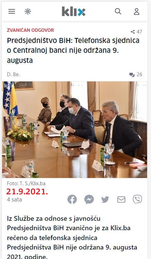Click the 4 sata timestamp
The image size is (151, 259).
pos(14,199)
